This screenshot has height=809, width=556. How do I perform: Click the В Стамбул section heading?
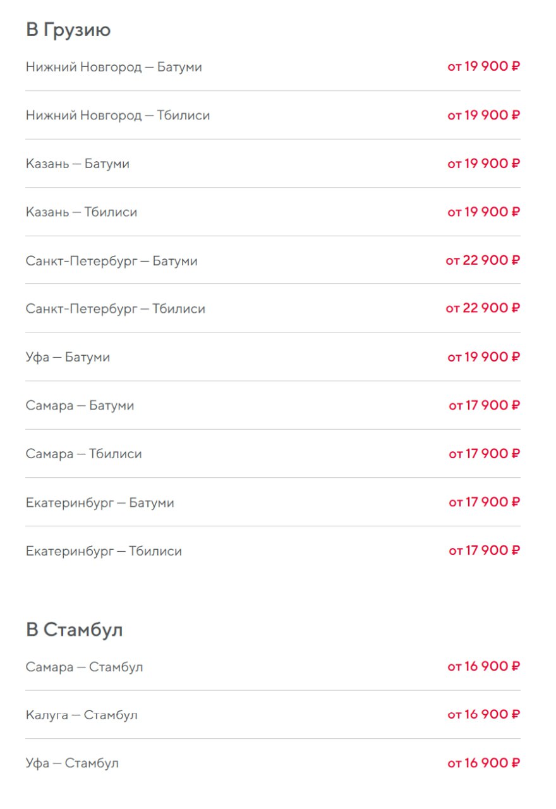[x=74, y=630]
